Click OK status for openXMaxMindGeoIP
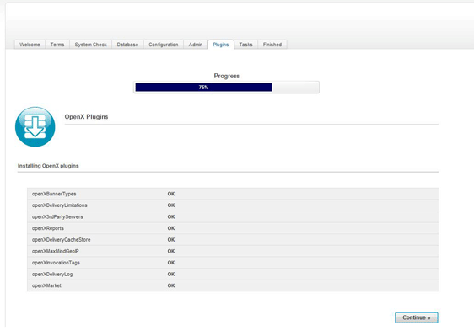This screenshot has height=336, width=474. pyautogui.click(x=171, y=251)
